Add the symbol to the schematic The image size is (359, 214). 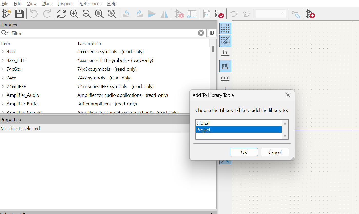310,14
